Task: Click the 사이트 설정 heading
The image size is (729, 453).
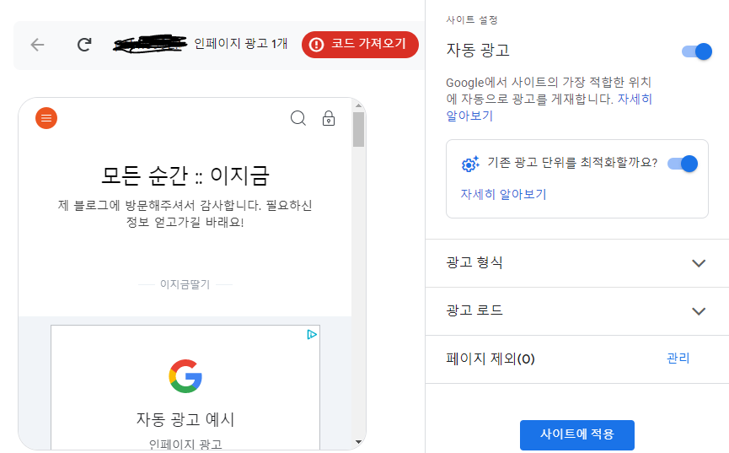Action: [472, 20]
